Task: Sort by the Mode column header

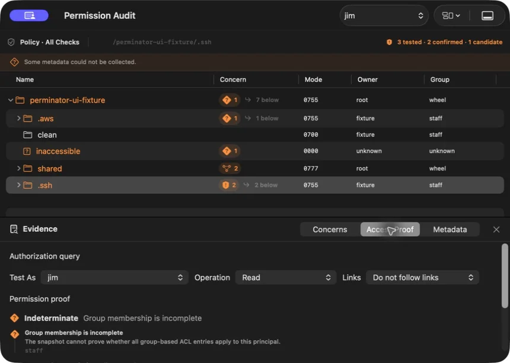Action: (313, 79)
